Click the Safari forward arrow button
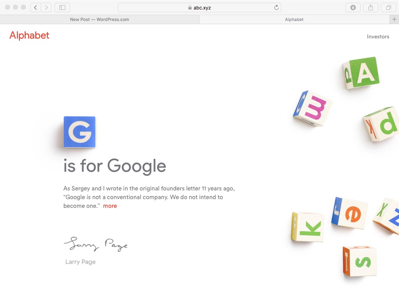The height and width of the screenshot is (308, 399). [46, 8]
